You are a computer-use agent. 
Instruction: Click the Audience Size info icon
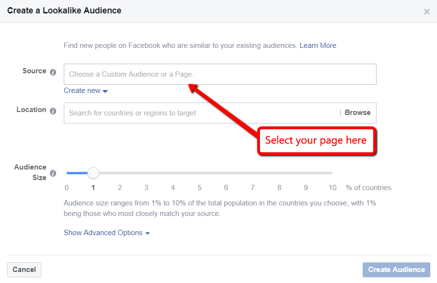tap(53, 173)
